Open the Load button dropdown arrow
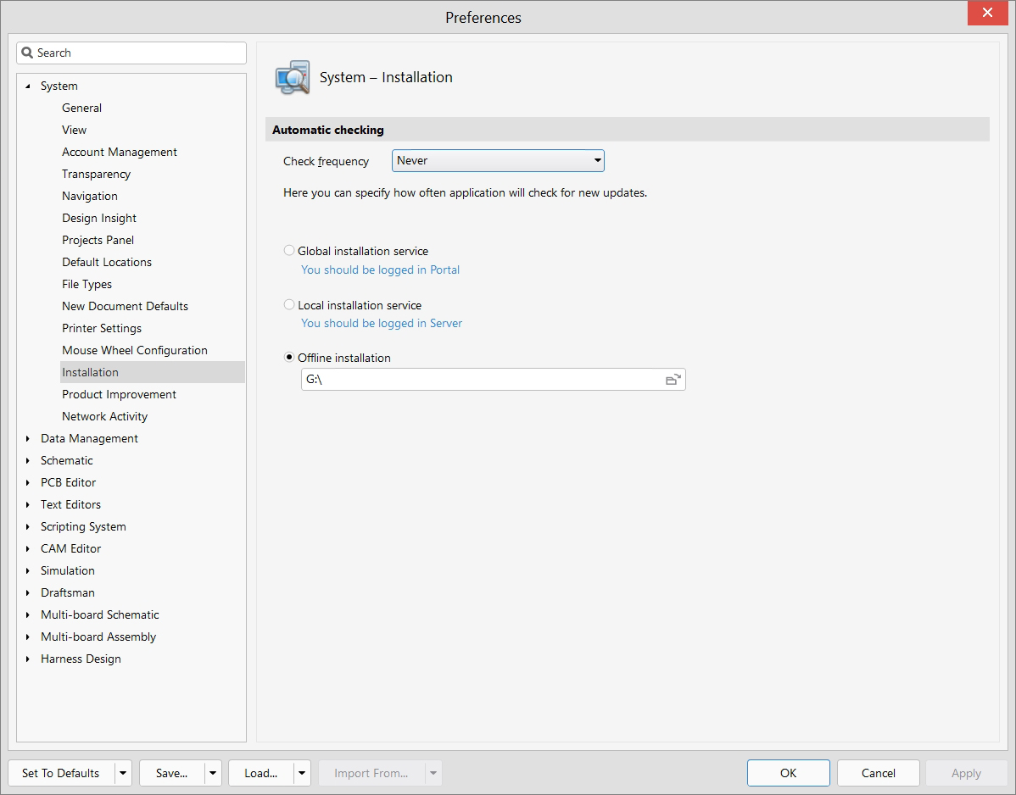This screenshot has height=795, width=1016. tap(302, 773)
